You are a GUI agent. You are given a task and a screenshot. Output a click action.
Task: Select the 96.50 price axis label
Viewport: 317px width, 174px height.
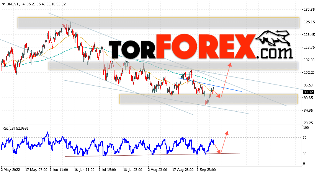coord(309,85)
